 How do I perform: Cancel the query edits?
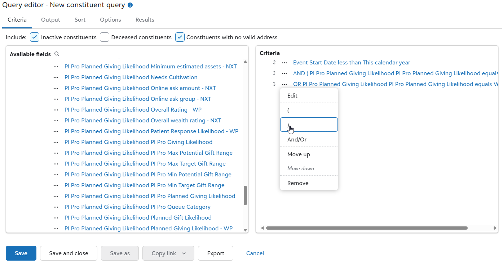[x=255, y=253]
